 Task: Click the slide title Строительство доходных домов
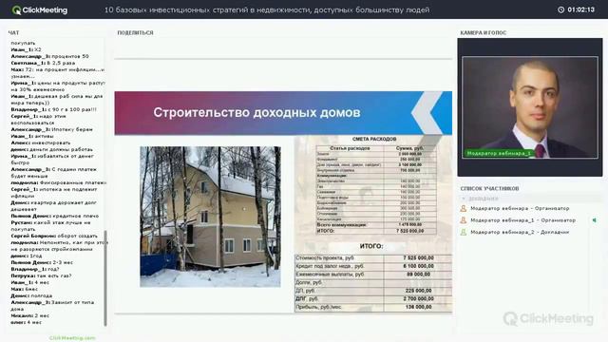point(256,112)
